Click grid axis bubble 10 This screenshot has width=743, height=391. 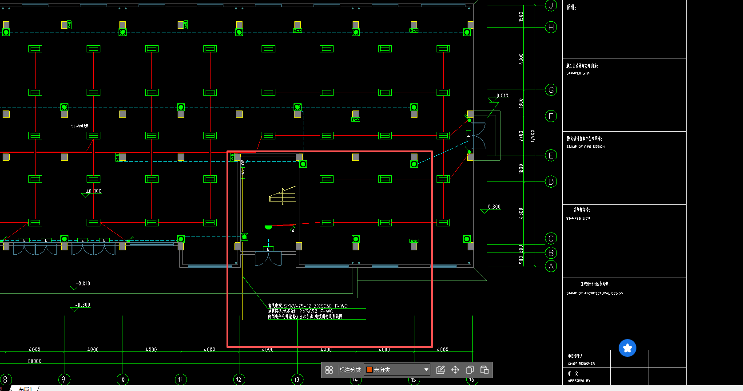coord(122,379)
